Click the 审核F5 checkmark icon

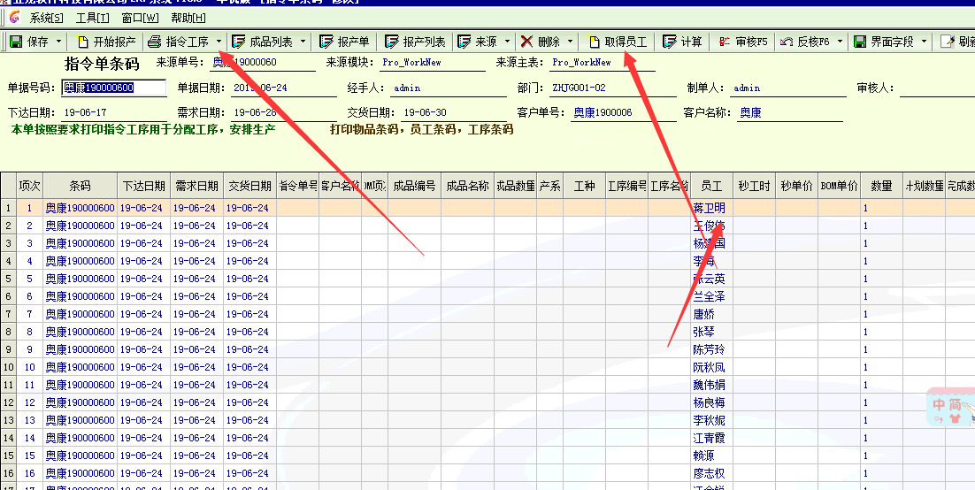coord(724,42)
